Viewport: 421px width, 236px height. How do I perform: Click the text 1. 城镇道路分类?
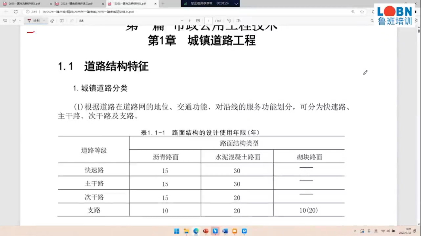pos(100,88)
